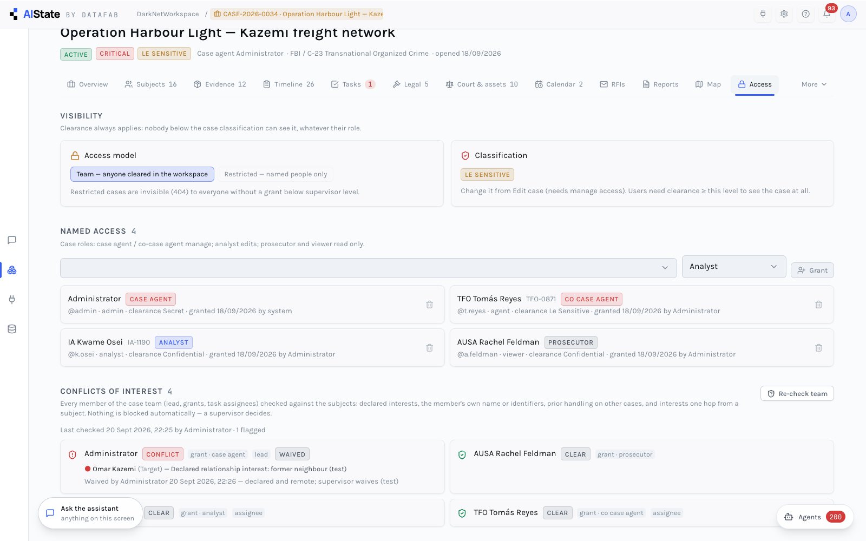Select Team access model option
Screen dimensions: 866x541
pyautogui.click(x=142, y=174)
